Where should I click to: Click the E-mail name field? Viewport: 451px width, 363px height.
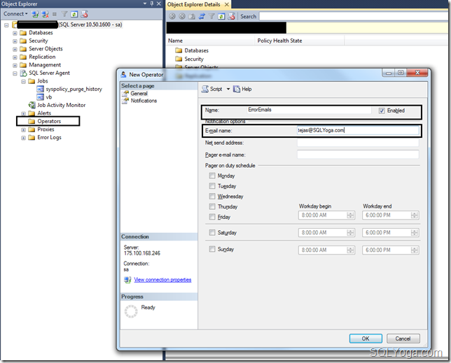pos(358,130)
